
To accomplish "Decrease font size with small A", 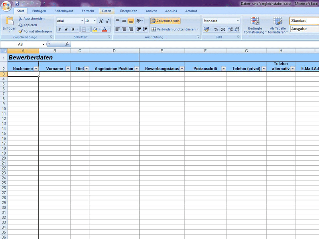I will (107, 21).
